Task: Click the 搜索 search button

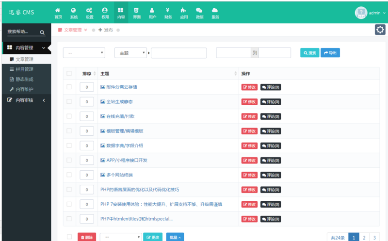Action: [x=309, y=53]
